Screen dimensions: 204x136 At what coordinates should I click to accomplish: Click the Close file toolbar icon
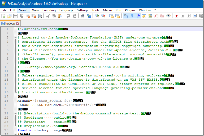pyautogui.click(x=28, y=16)
